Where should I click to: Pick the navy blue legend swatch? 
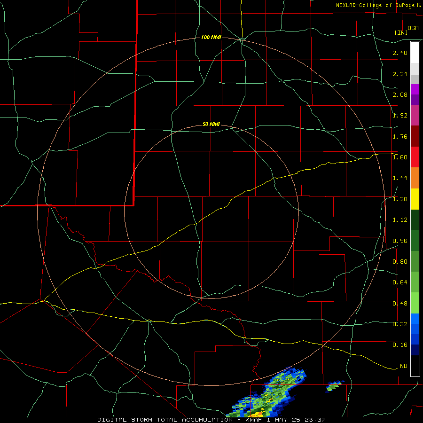[415, 350]
